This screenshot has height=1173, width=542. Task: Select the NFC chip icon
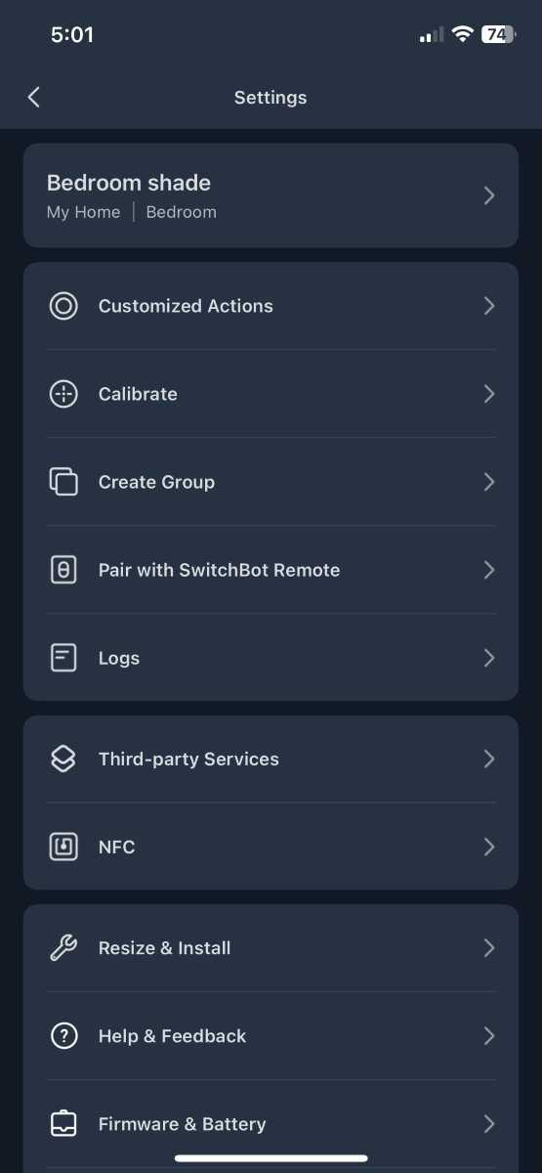(x=63, y=847)
